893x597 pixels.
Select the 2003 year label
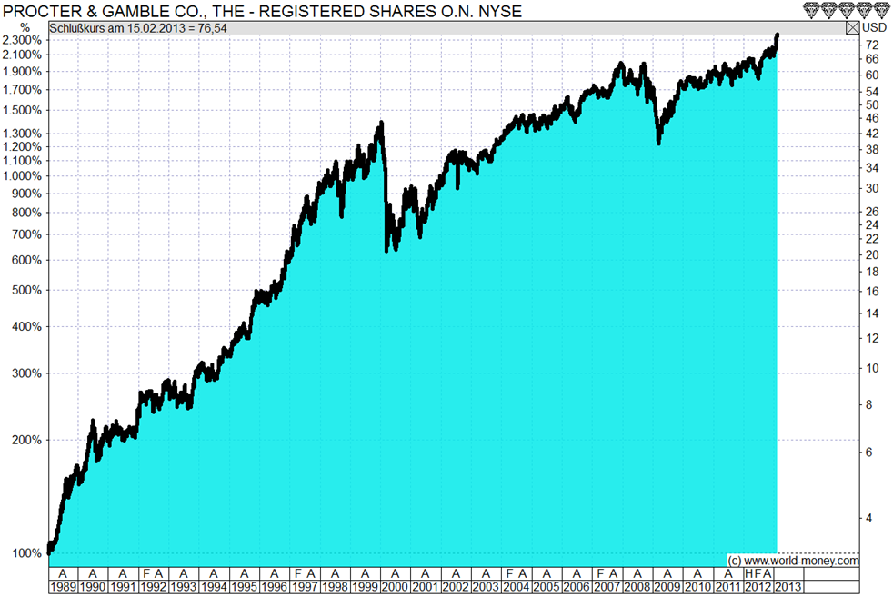click(x=486, y=587)
